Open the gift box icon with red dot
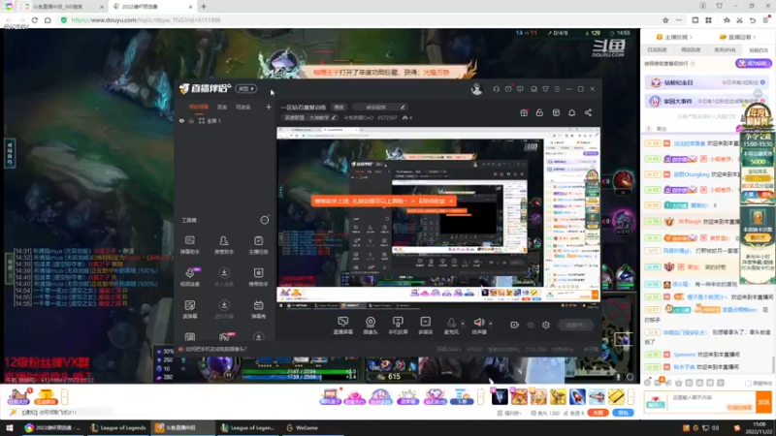 [524, 112]
